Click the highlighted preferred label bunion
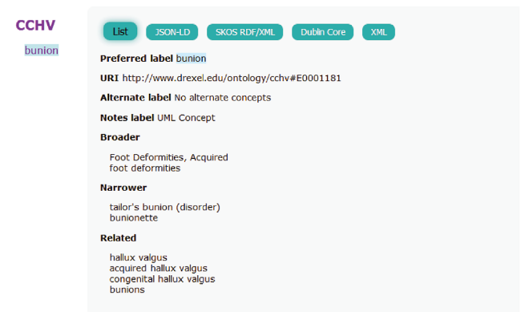The image size is (521, 312). click(191, 59)
